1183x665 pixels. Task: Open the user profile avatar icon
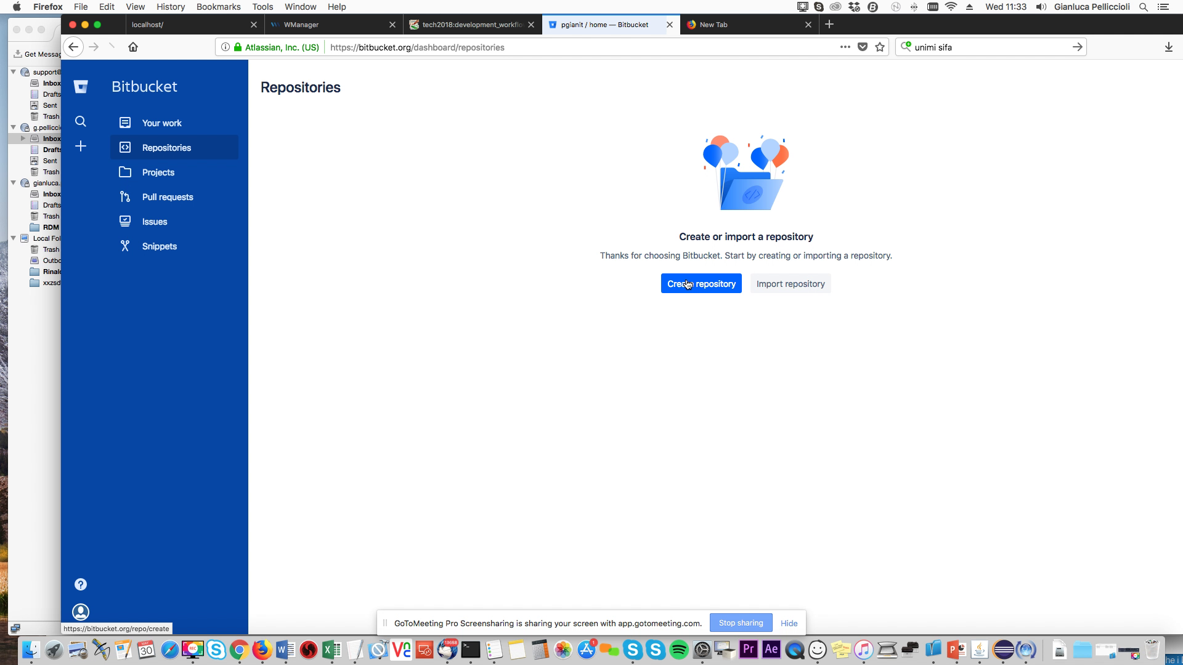point(81,612)
